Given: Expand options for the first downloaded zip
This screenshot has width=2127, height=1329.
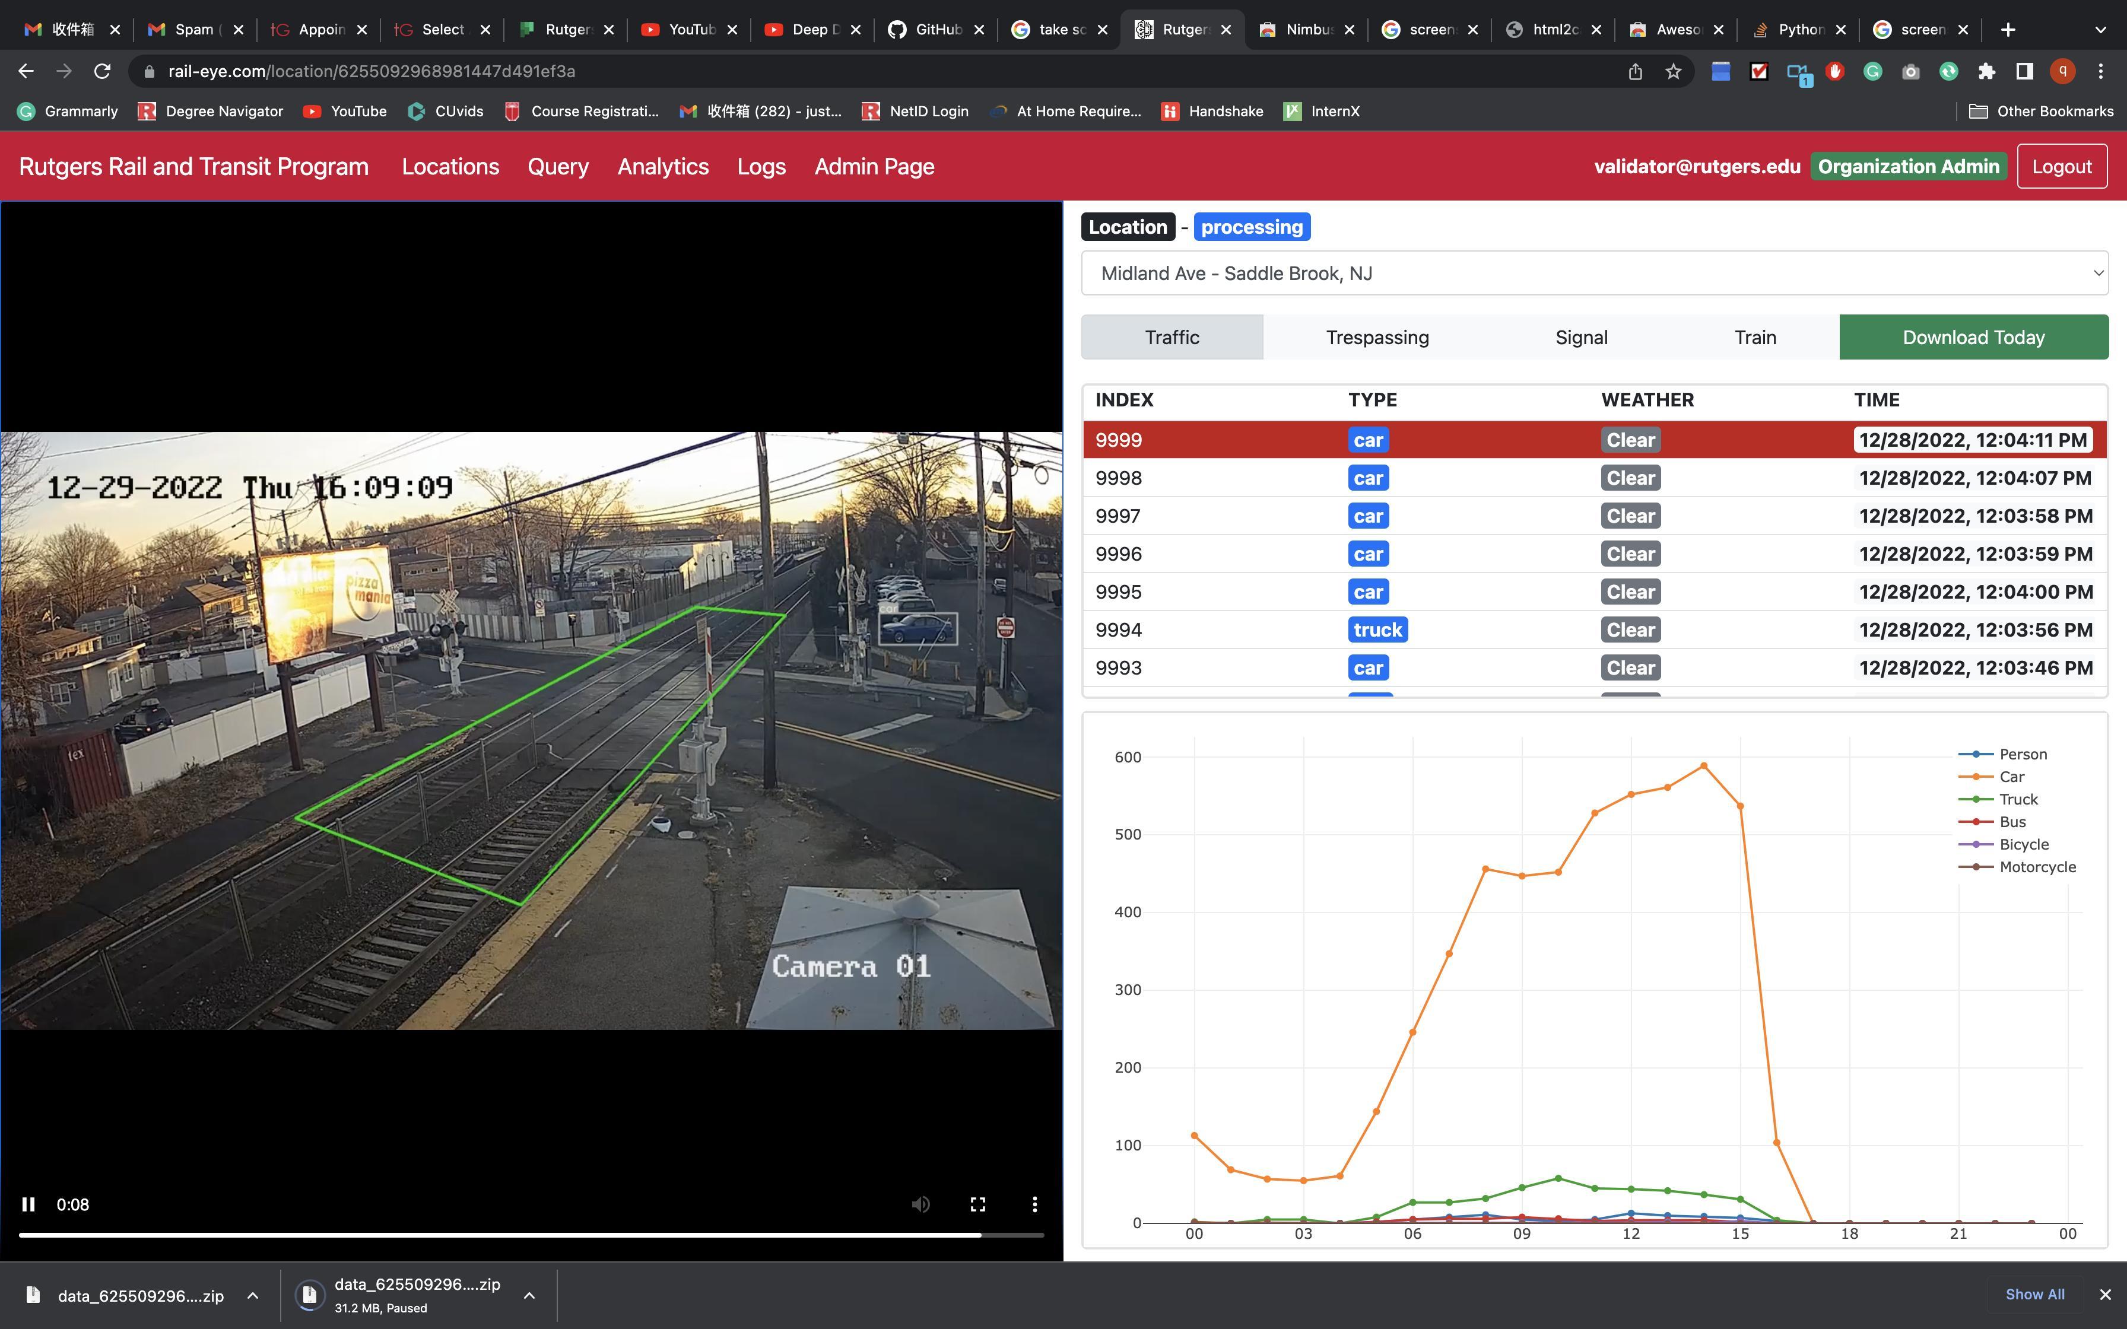Looking at the screenshot, I should click(252, 1296).
